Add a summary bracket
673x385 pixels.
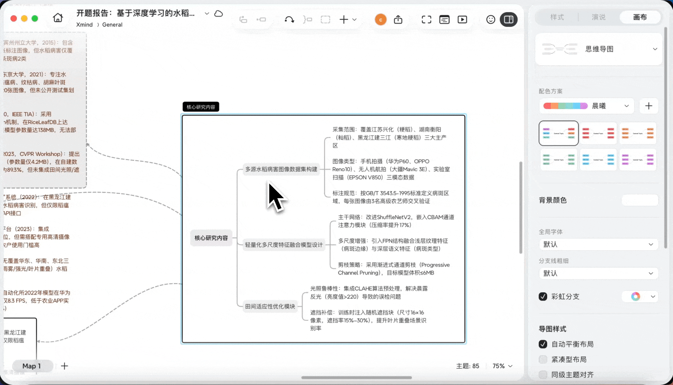click(x=307, y=20)
